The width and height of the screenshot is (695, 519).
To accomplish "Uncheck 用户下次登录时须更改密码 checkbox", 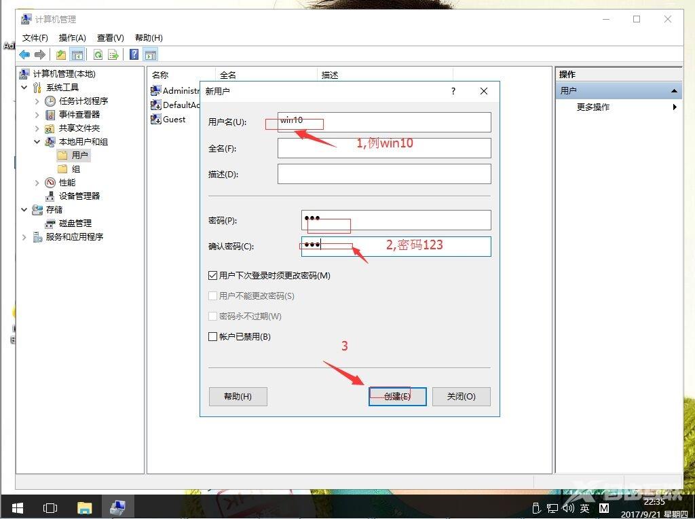I will (x=213, y=276).
